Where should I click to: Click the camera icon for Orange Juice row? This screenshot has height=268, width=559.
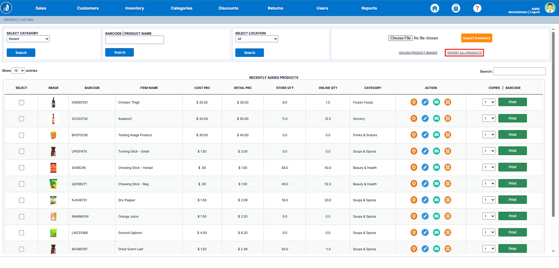[x=436, y=216]
